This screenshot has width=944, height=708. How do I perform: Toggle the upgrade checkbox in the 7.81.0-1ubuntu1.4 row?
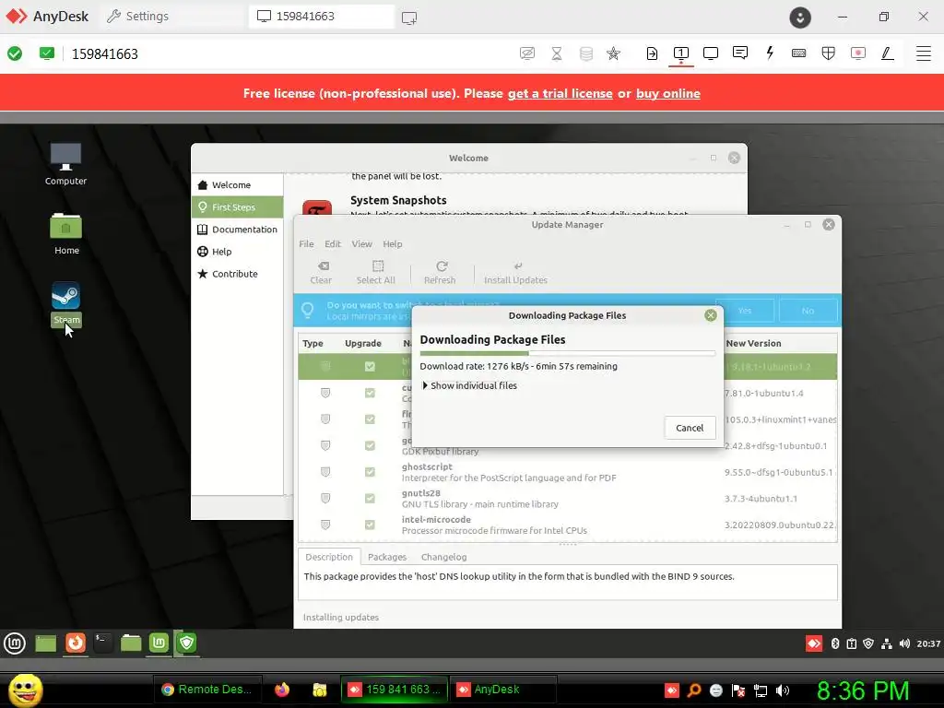point(370,393)
